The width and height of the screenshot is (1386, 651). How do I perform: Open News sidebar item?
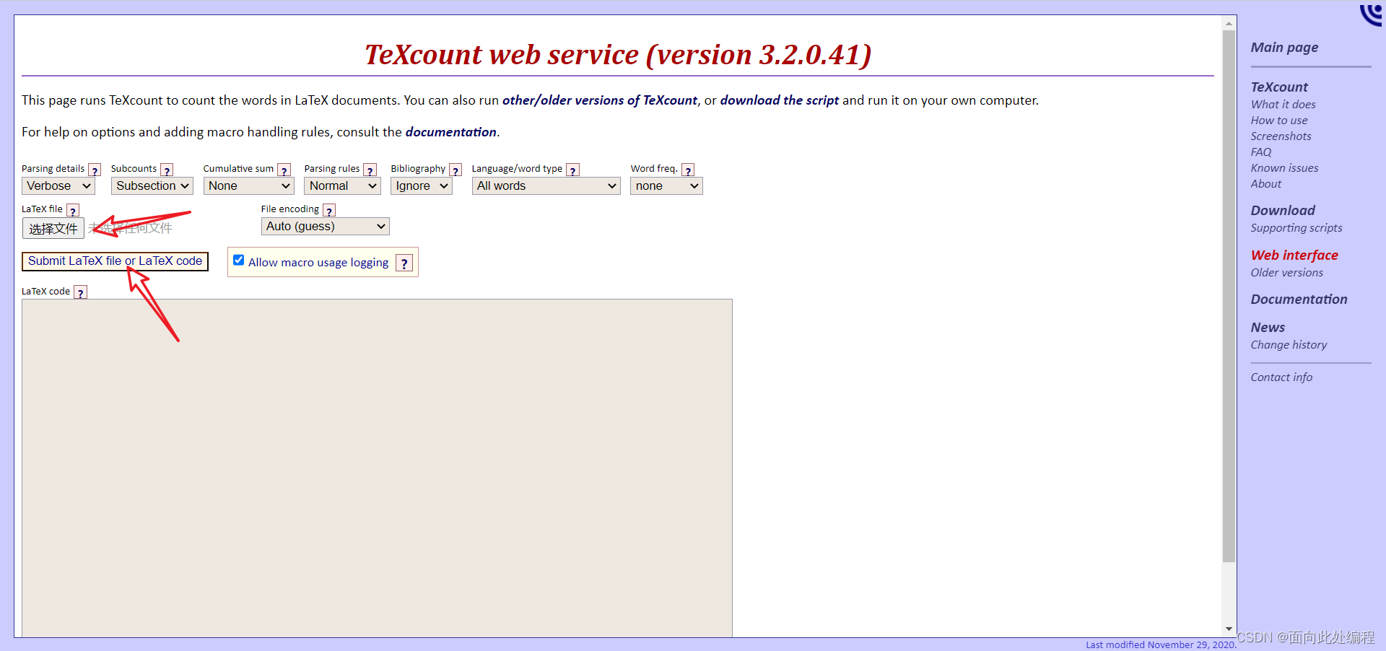[1268, 328]
